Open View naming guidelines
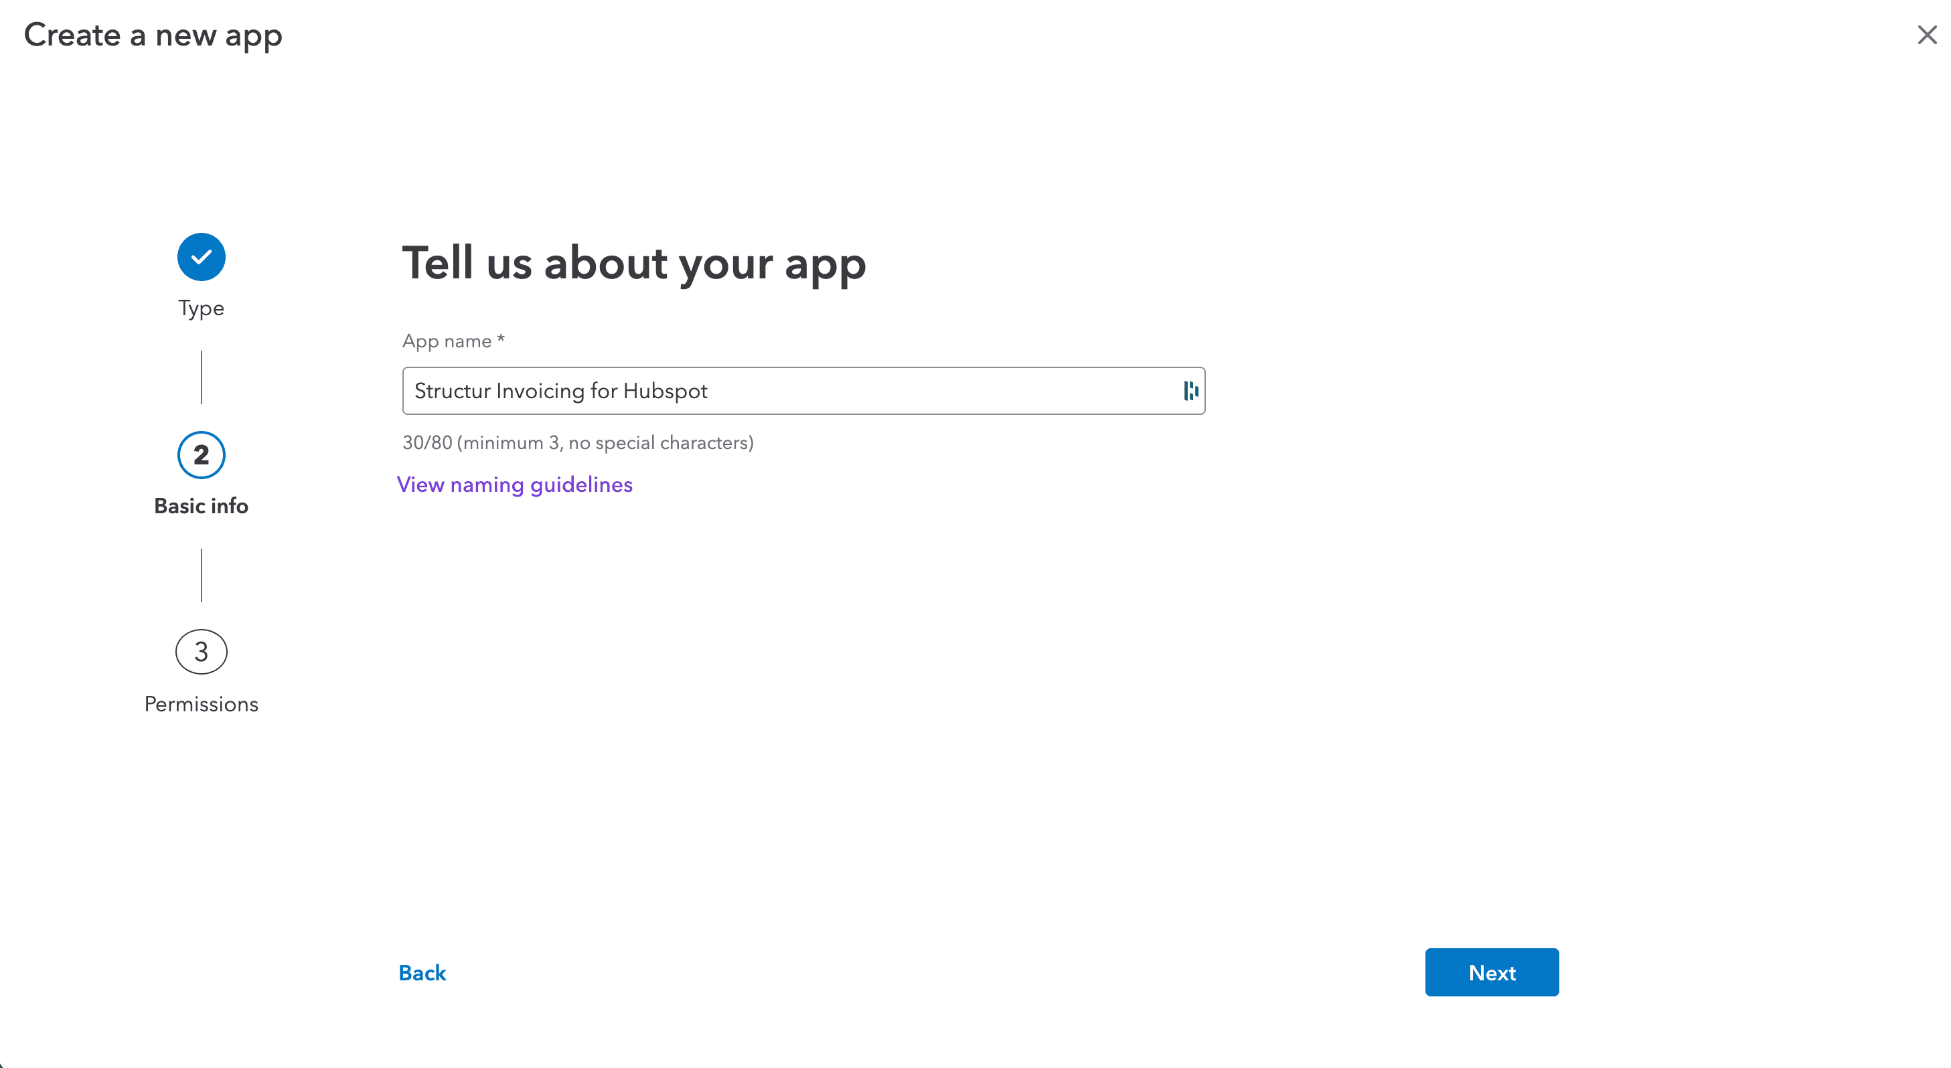 click(x=515, y=484)
